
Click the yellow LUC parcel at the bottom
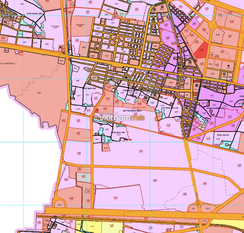(x=92, y=226)
